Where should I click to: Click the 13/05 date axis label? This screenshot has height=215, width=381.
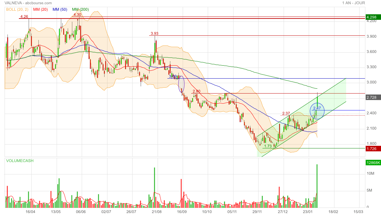point(56,212)
